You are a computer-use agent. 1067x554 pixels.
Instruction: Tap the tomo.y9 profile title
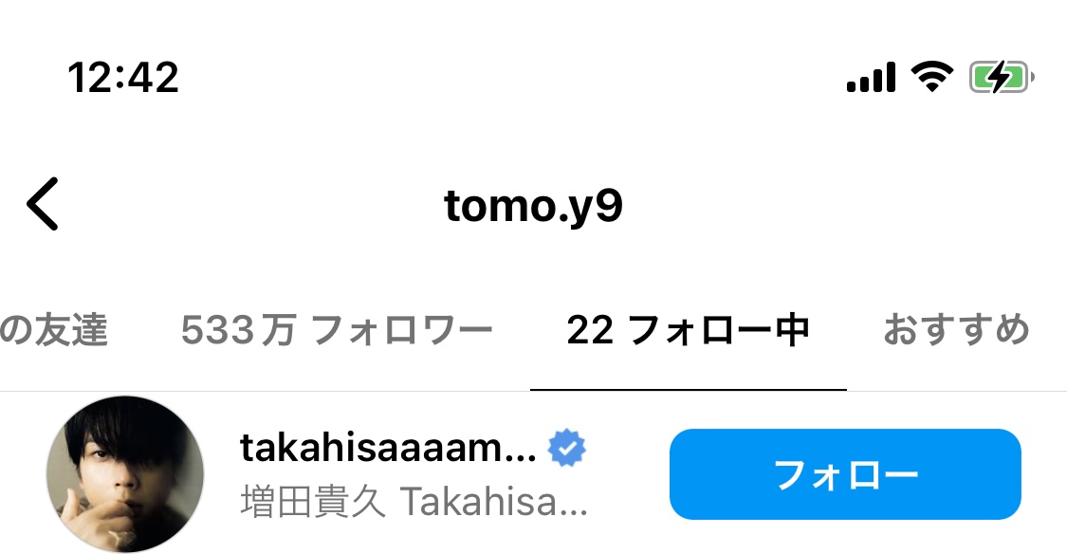(x=533, y=206)
